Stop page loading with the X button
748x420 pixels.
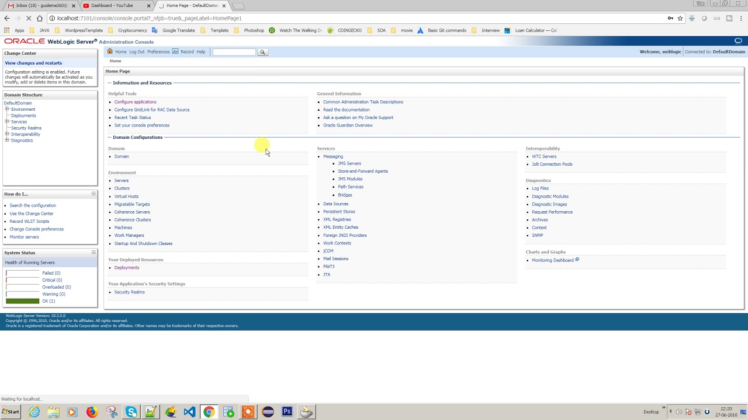pos(28,18)
